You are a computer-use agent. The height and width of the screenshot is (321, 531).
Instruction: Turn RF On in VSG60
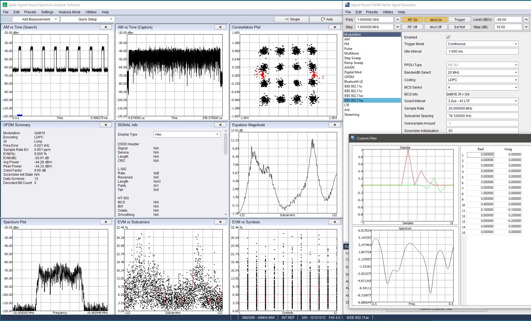click(412, 20)
